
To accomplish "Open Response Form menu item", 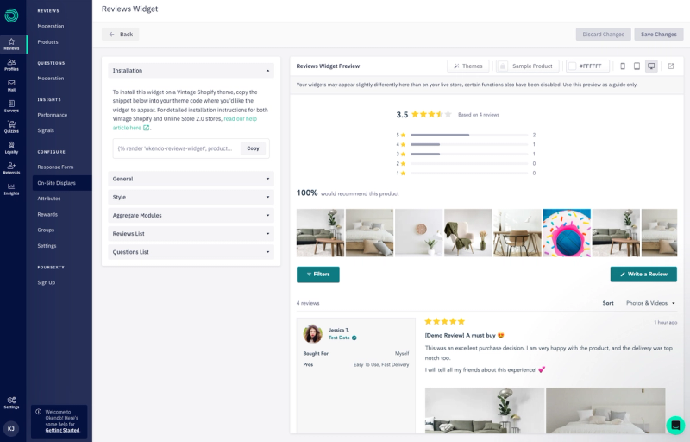I will pos(55,167).
